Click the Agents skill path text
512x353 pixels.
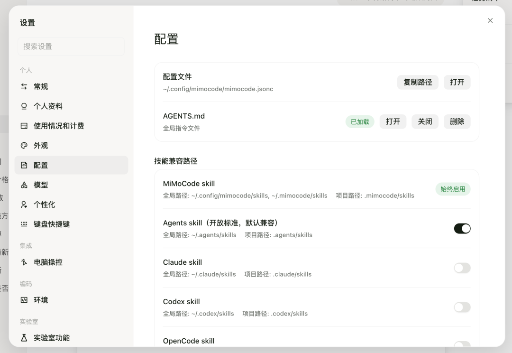pyautogui.click(x=238, y=235)
